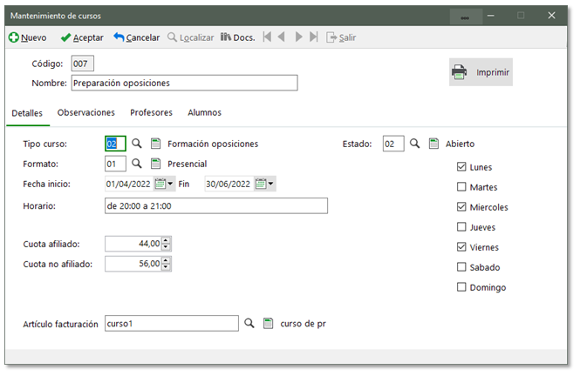580x376 pixels.
Task: Cancel edits with the Cancelar button
Action: point(136,37)
